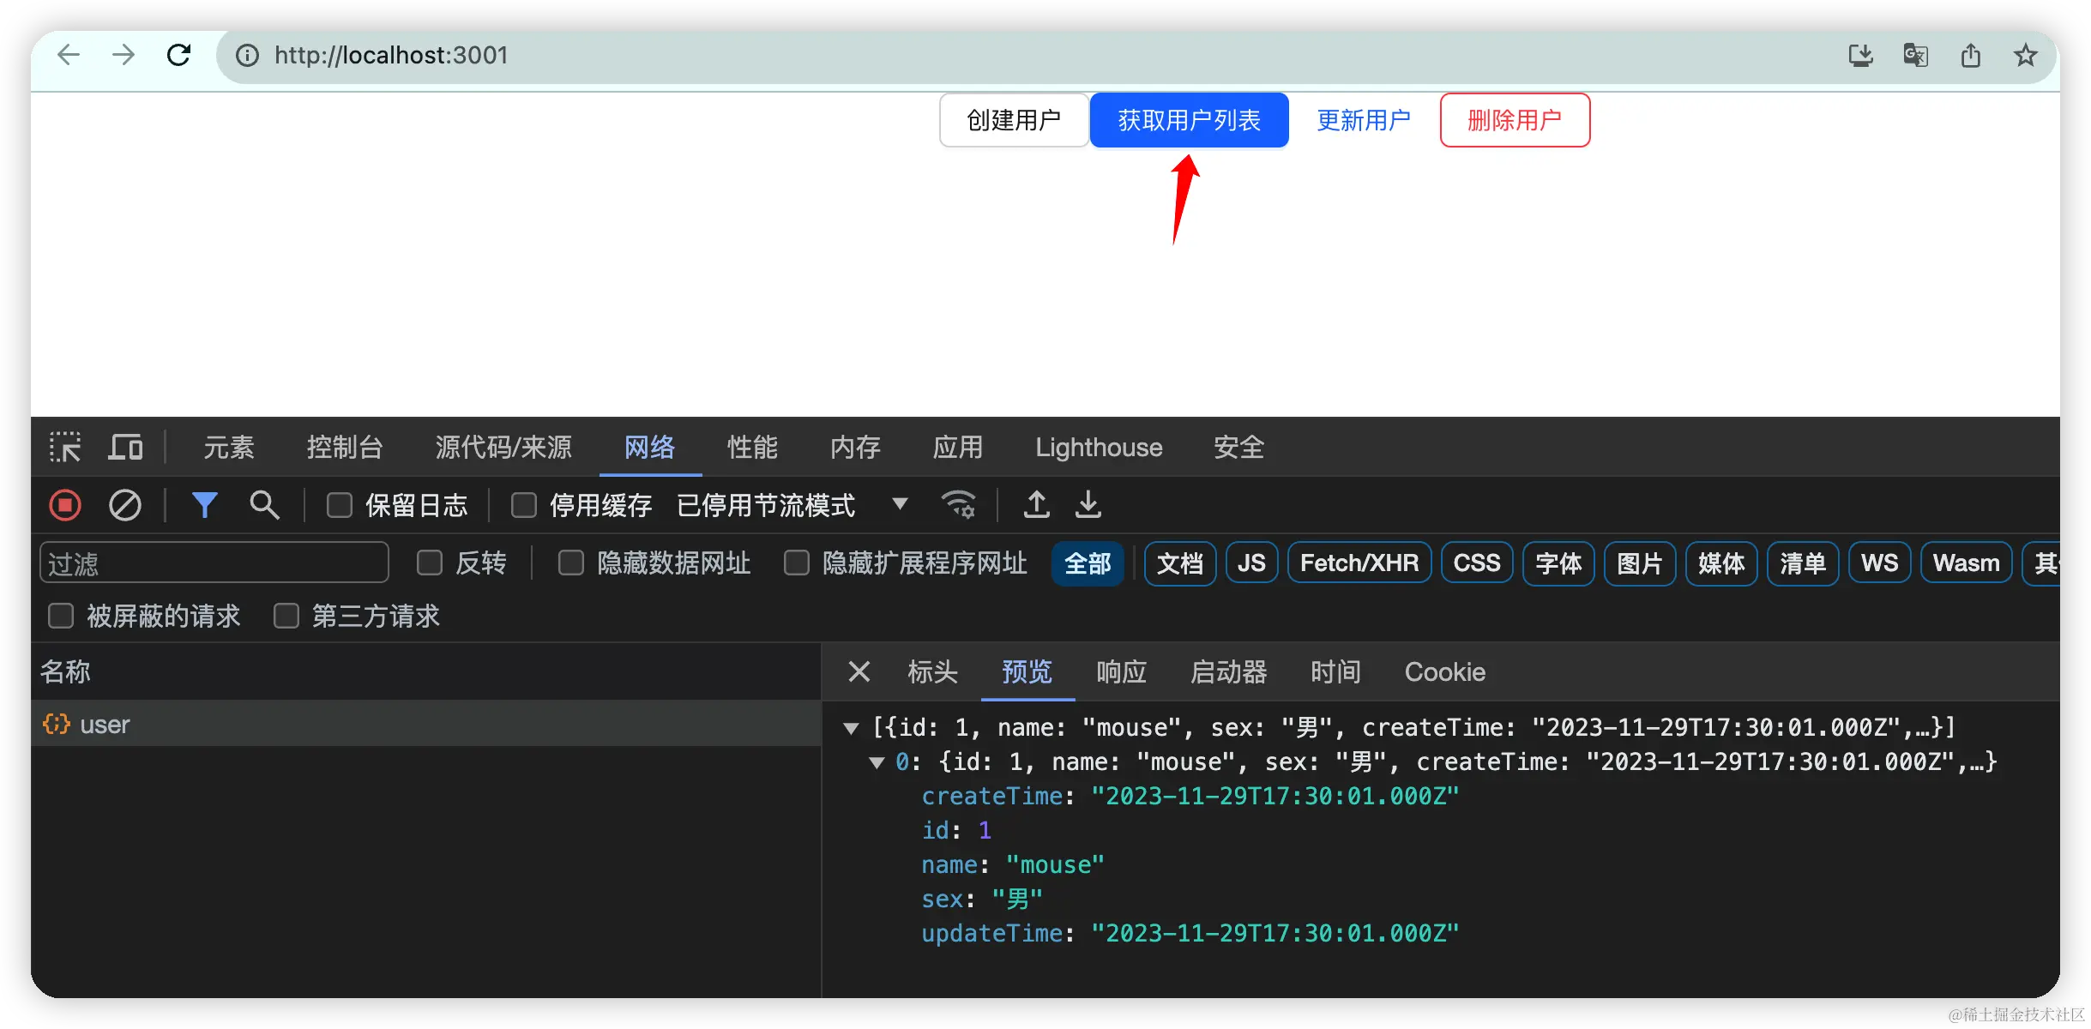Open the 响应 tab
Image resolution: width=2091 pixels, height=1029 pixels.
(x=1121, y=671)
